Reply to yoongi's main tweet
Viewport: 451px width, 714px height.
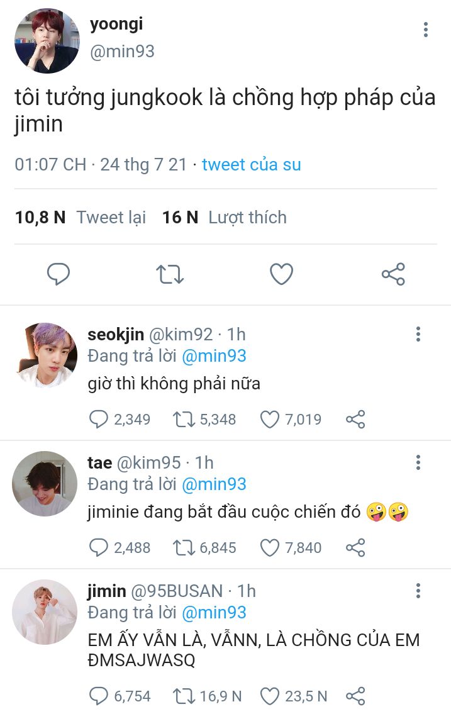pyautogui.click(x=58, y=274)
